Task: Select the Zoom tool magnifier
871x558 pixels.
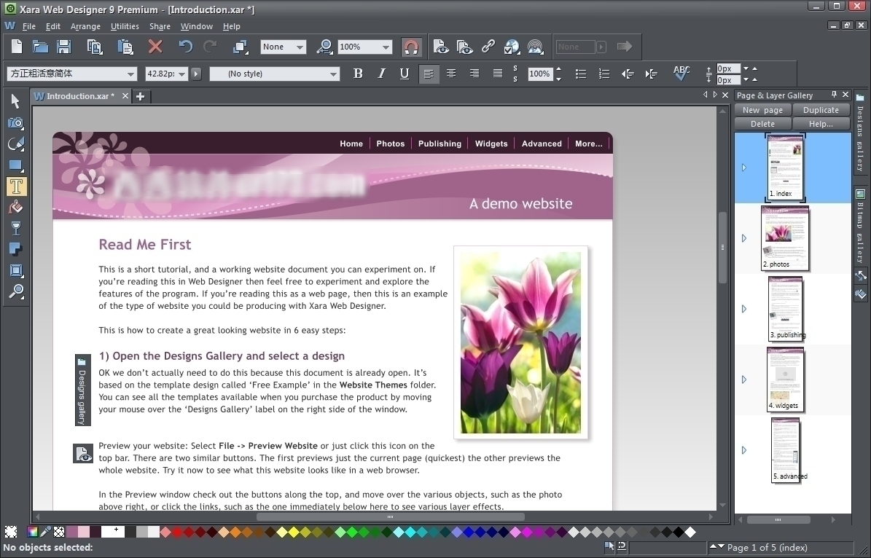Action: (15, 292)
